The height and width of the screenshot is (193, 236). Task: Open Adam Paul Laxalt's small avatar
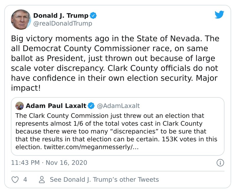click(x=20, y=106)
